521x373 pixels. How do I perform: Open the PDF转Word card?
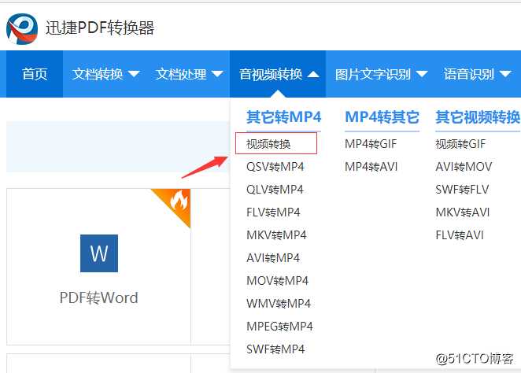(x=98, y=268)
